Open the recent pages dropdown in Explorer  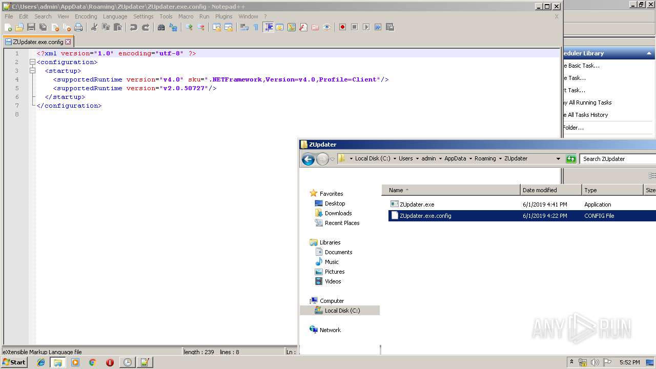[x=332, y=159]
